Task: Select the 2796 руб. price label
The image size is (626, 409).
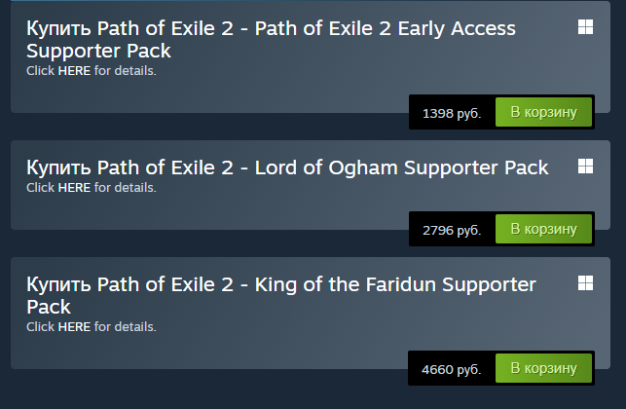Action: pyautogui.click(x=452, y=231)
